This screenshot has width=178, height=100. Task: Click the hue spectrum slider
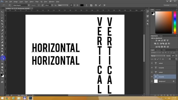tap(175, 22)
